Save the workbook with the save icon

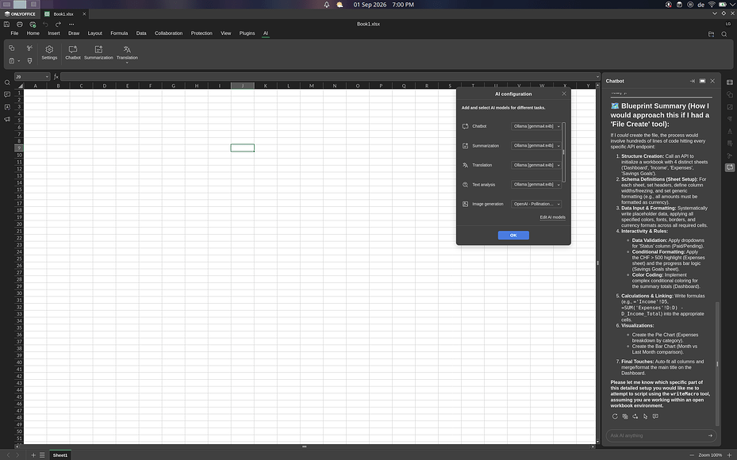6,24
